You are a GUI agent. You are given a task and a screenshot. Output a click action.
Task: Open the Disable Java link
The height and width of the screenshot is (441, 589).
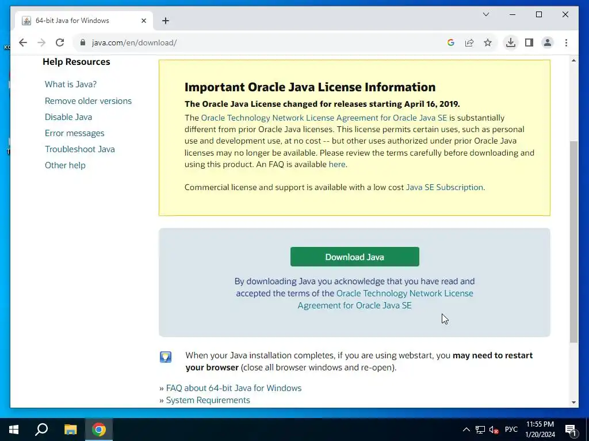coord(68,117)
